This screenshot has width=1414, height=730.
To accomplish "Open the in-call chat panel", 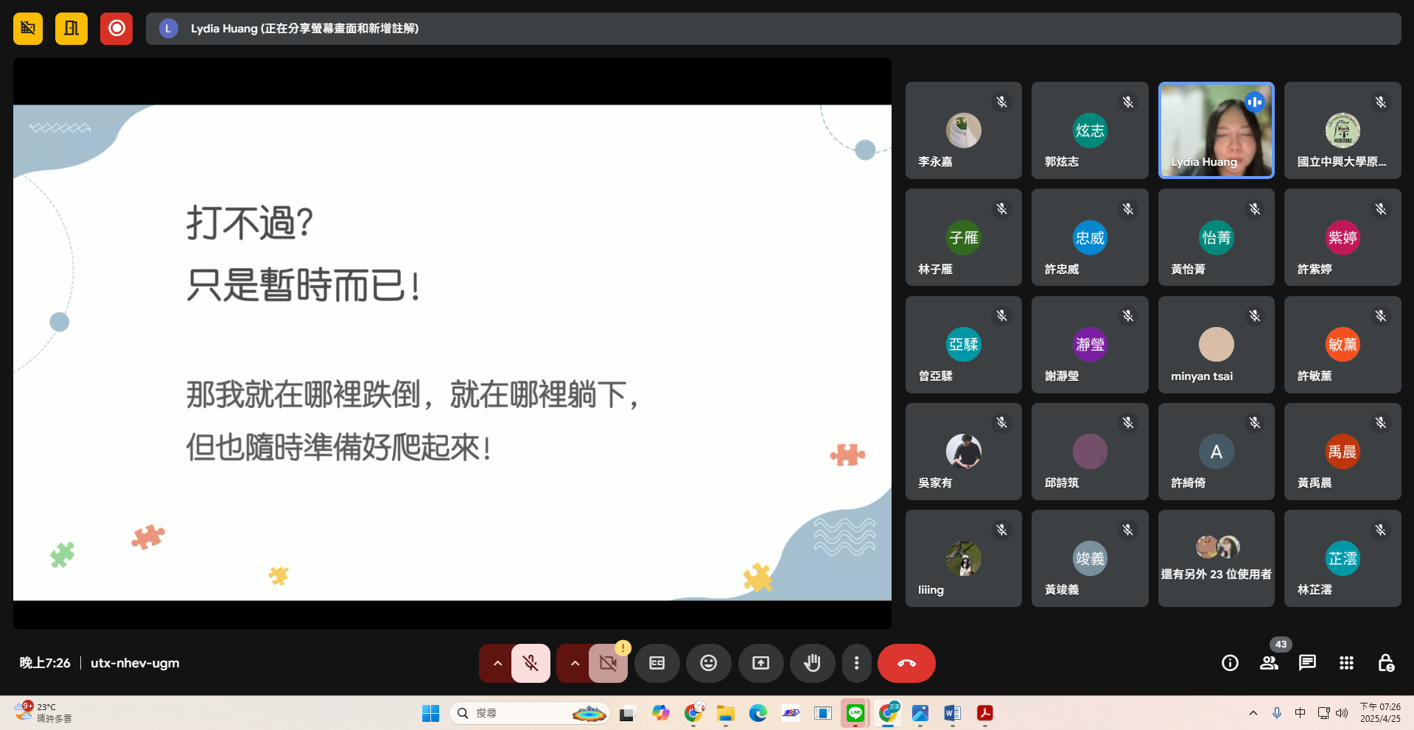I will 1306,663.
